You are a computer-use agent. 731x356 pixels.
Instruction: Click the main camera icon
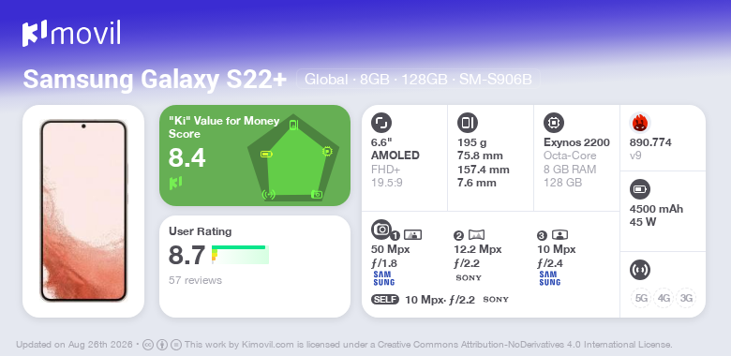point(381,230)
